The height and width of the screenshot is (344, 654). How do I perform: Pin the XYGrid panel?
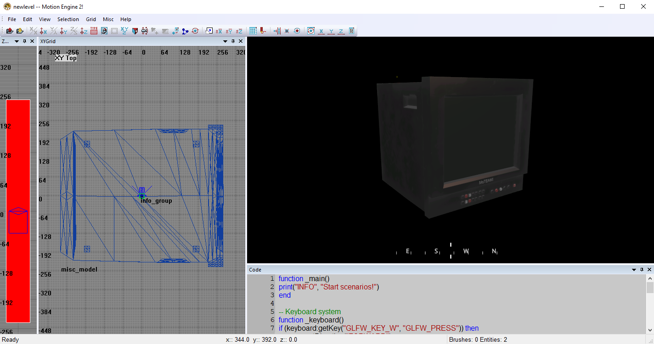click(233, 41)
